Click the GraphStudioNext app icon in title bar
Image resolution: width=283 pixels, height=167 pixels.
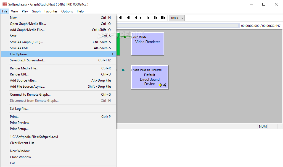click(x=4, y=4)
